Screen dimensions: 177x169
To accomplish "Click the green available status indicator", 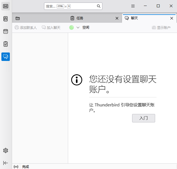I will click(72, 28).
